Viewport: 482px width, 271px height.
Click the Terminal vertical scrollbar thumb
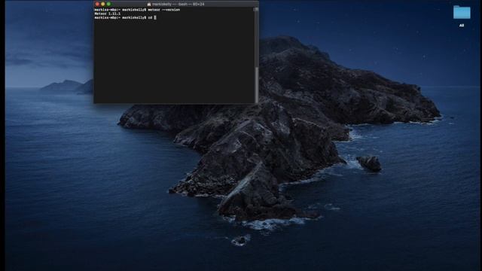pyautogui.click(x=256, y=84)
